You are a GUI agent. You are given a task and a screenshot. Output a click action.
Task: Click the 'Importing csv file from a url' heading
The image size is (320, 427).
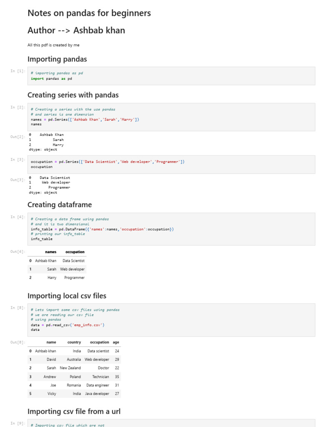(x=74, y=412)
